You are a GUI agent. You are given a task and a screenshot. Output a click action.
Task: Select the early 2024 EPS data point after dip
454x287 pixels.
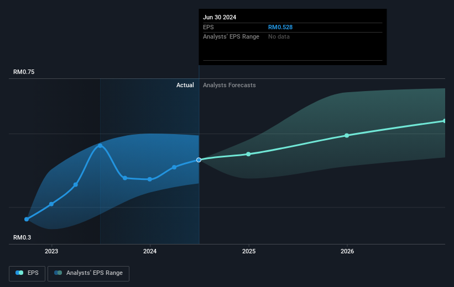coord(174,167)
